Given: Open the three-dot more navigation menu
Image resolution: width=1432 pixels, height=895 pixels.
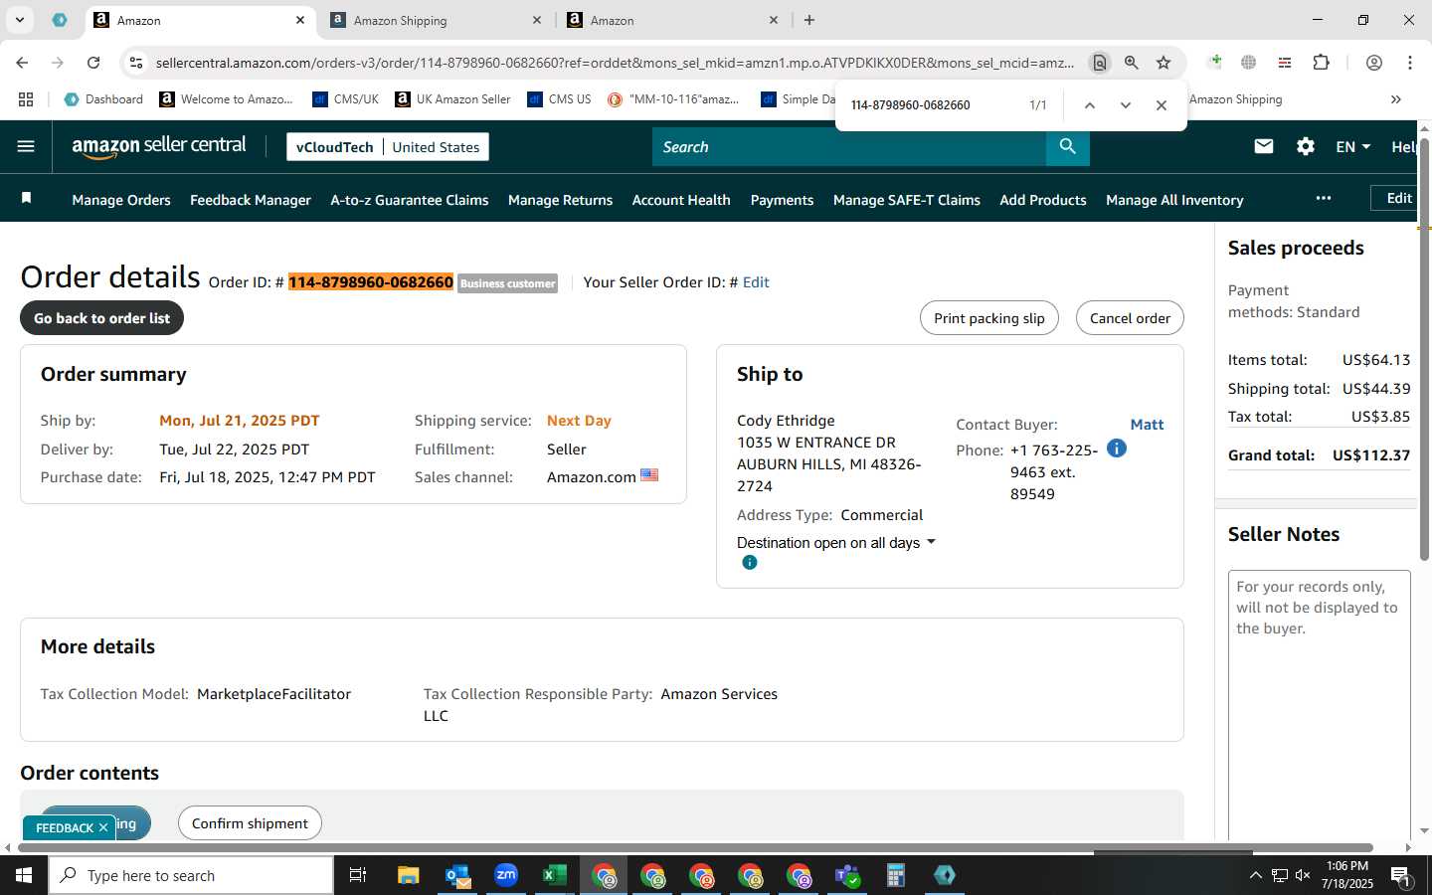Looking at the screenshot, I should (1323, 198).
